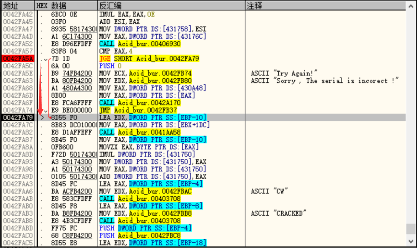417x248 pixels.
Task: Select address 0042FA68
Action: [18, 88]
